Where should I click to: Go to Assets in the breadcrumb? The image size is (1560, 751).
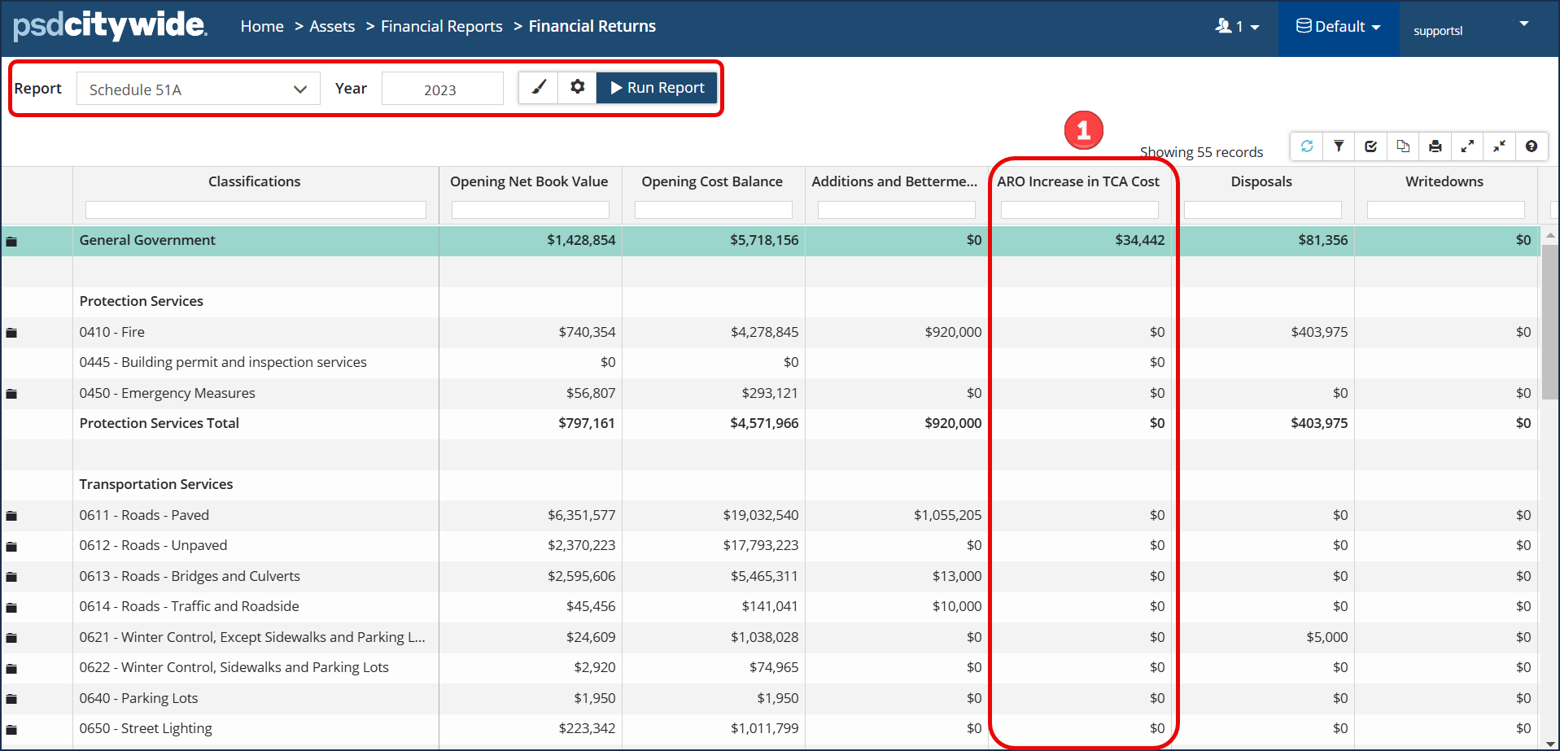332,27
